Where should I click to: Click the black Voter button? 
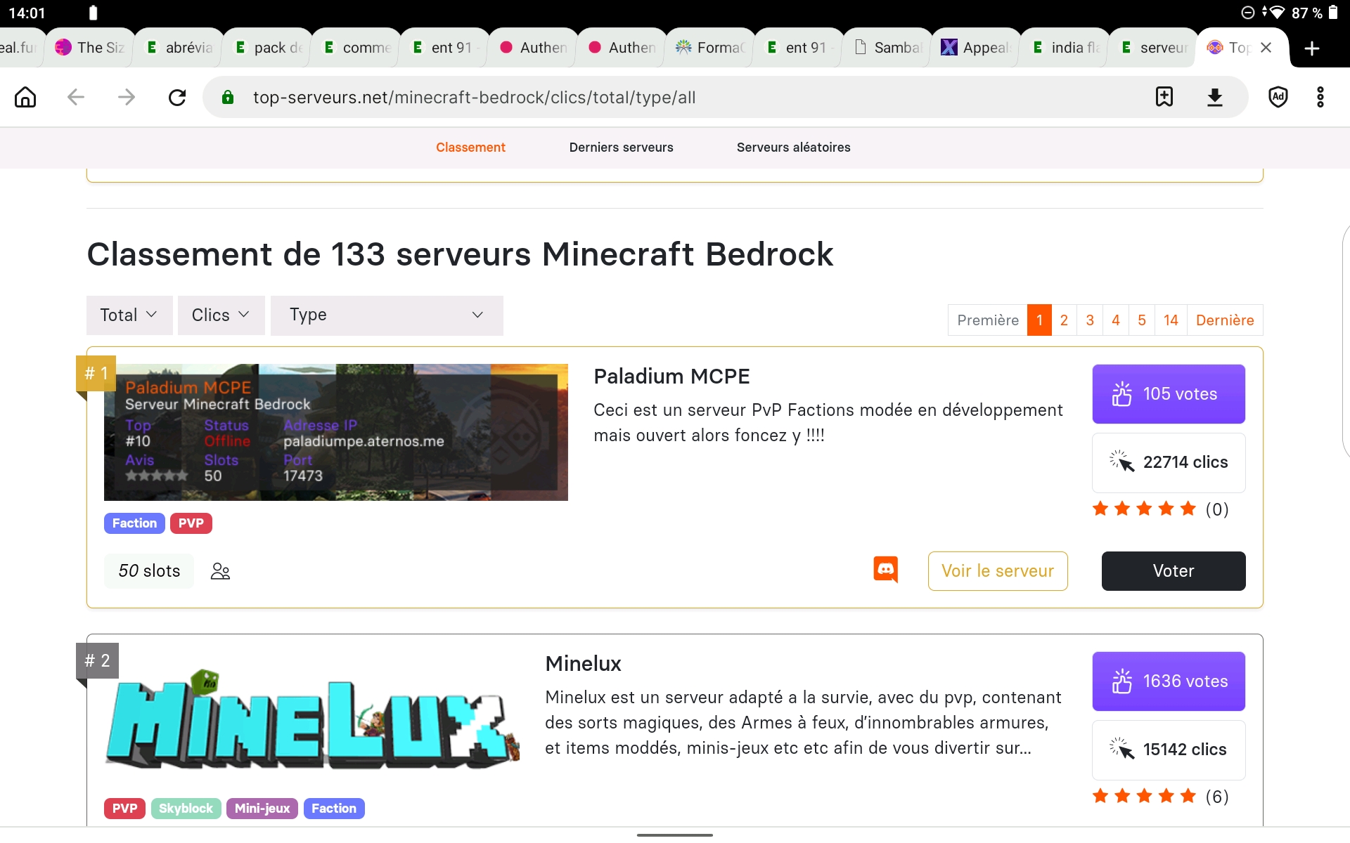tap(1174, 571)
